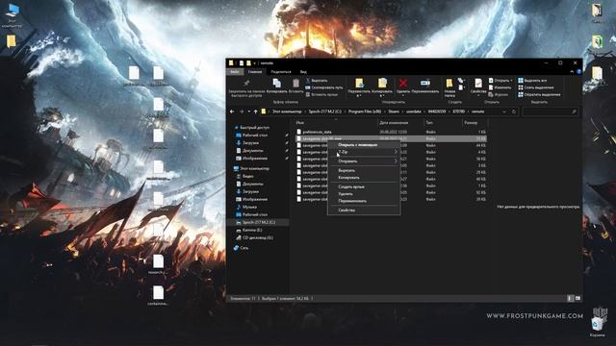
Task: Expand the Send to (Отправить) context submenu
Action: coord(364,161)
